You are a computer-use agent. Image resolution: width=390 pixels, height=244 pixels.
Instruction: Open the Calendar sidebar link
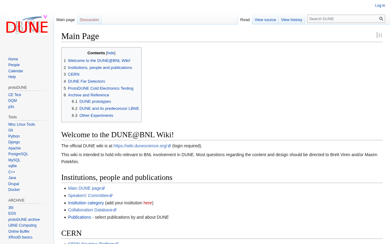coord(16,71)
